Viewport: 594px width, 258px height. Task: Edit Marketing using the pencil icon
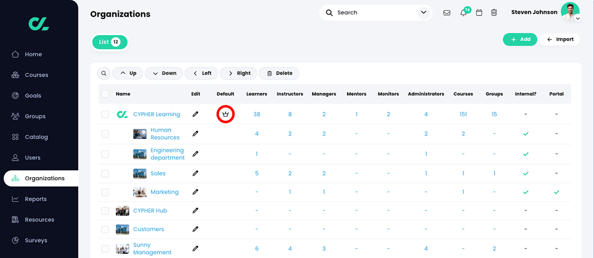[195, 192]
